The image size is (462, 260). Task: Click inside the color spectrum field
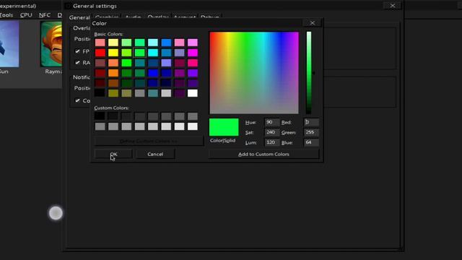254,73
